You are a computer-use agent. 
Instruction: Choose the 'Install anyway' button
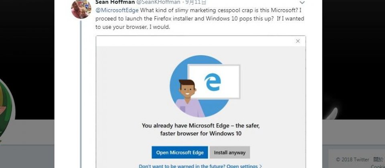click(229, 152)
